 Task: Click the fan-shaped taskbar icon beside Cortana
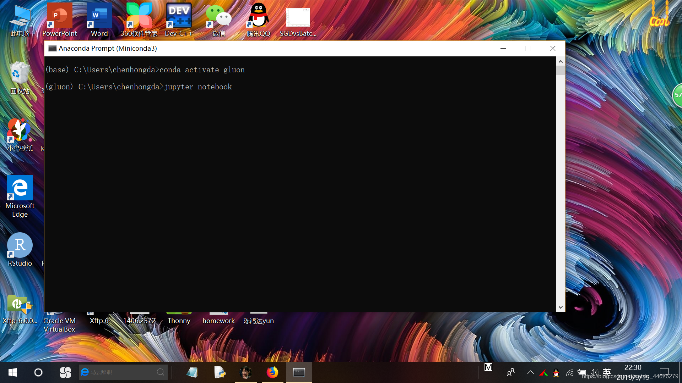[65, 372]
